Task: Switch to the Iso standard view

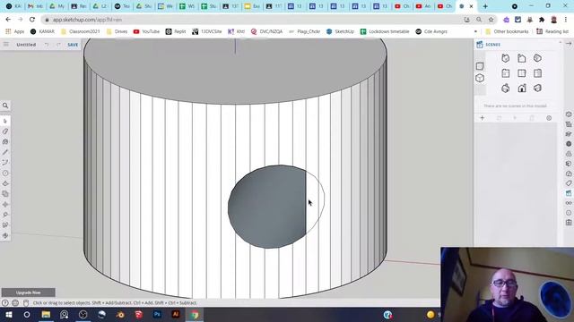Action: (x=506, y=58)
